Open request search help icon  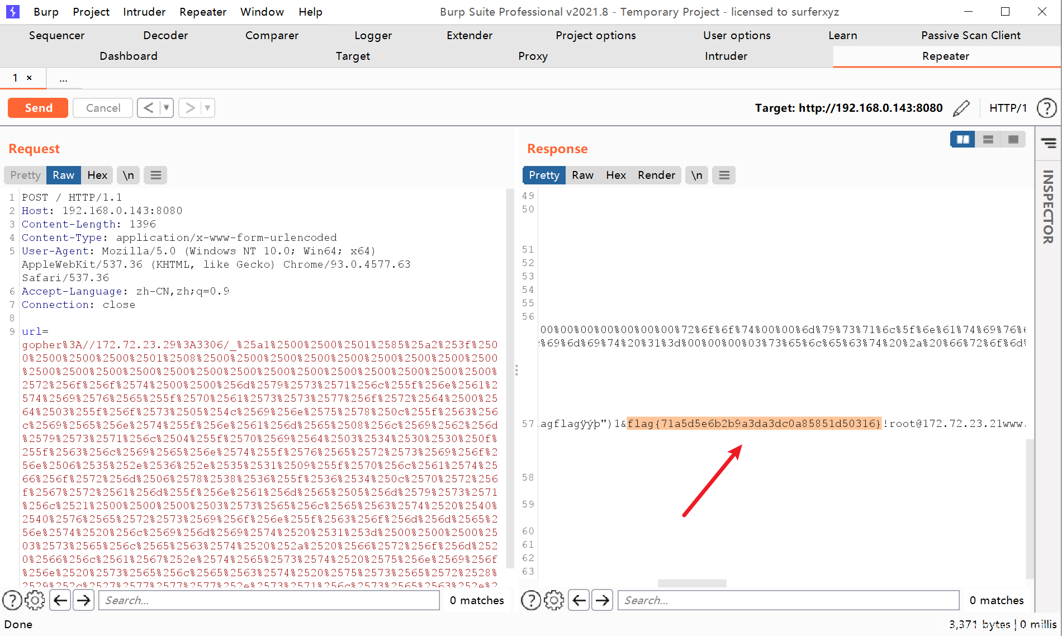click(x=12, y=600)
